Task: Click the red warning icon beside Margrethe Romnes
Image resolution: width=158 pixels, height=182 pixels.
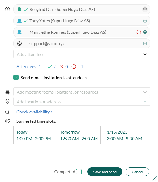Action: click(139, 32)
